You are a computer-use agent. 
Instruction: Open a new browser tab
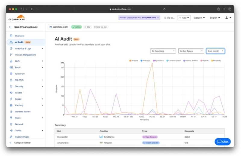click(x=224, y=9)
